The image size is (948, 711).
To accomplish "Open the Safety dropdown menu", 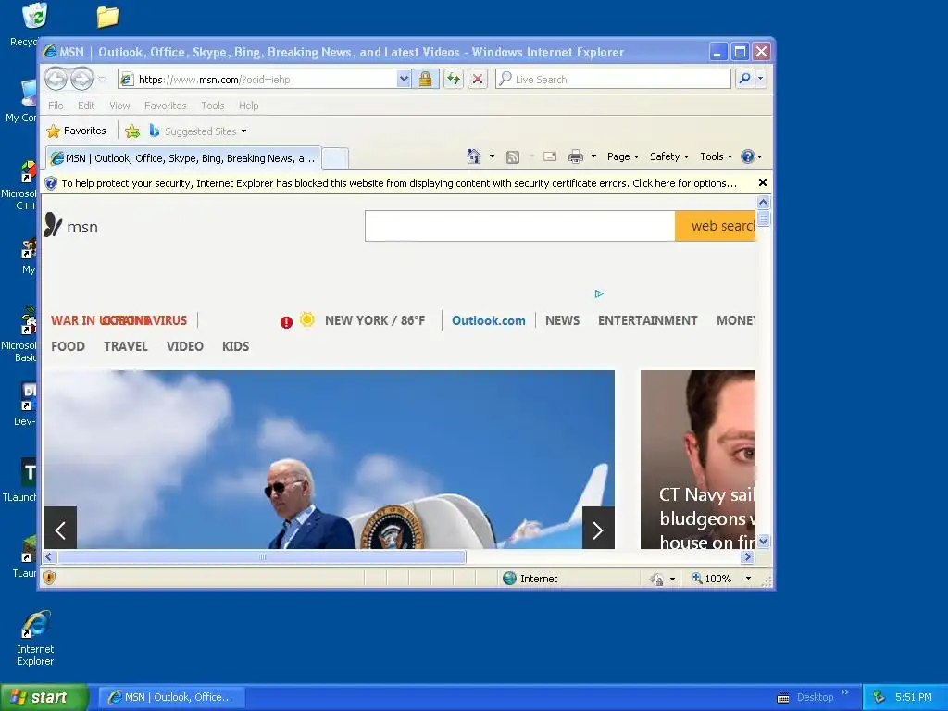I will pyautogui.click(x=668, y=156).
